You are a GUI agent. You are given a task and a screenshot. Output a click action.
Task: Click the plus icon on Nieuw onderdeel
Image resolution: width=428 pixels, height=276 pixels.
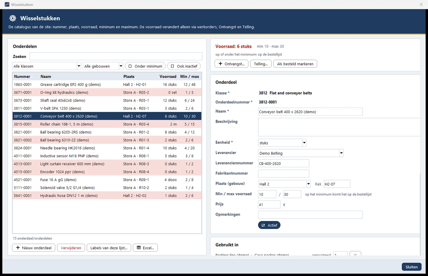[18, 248]
